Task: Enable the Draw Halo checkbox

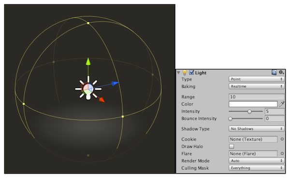Action: [232, 147]
